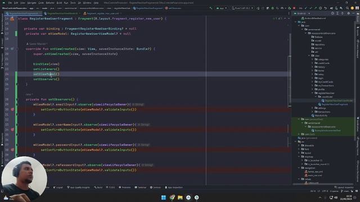Open the Tools menu
Image resolution: width=360 pixels, height=202 pixels.
tap(73, 3)
